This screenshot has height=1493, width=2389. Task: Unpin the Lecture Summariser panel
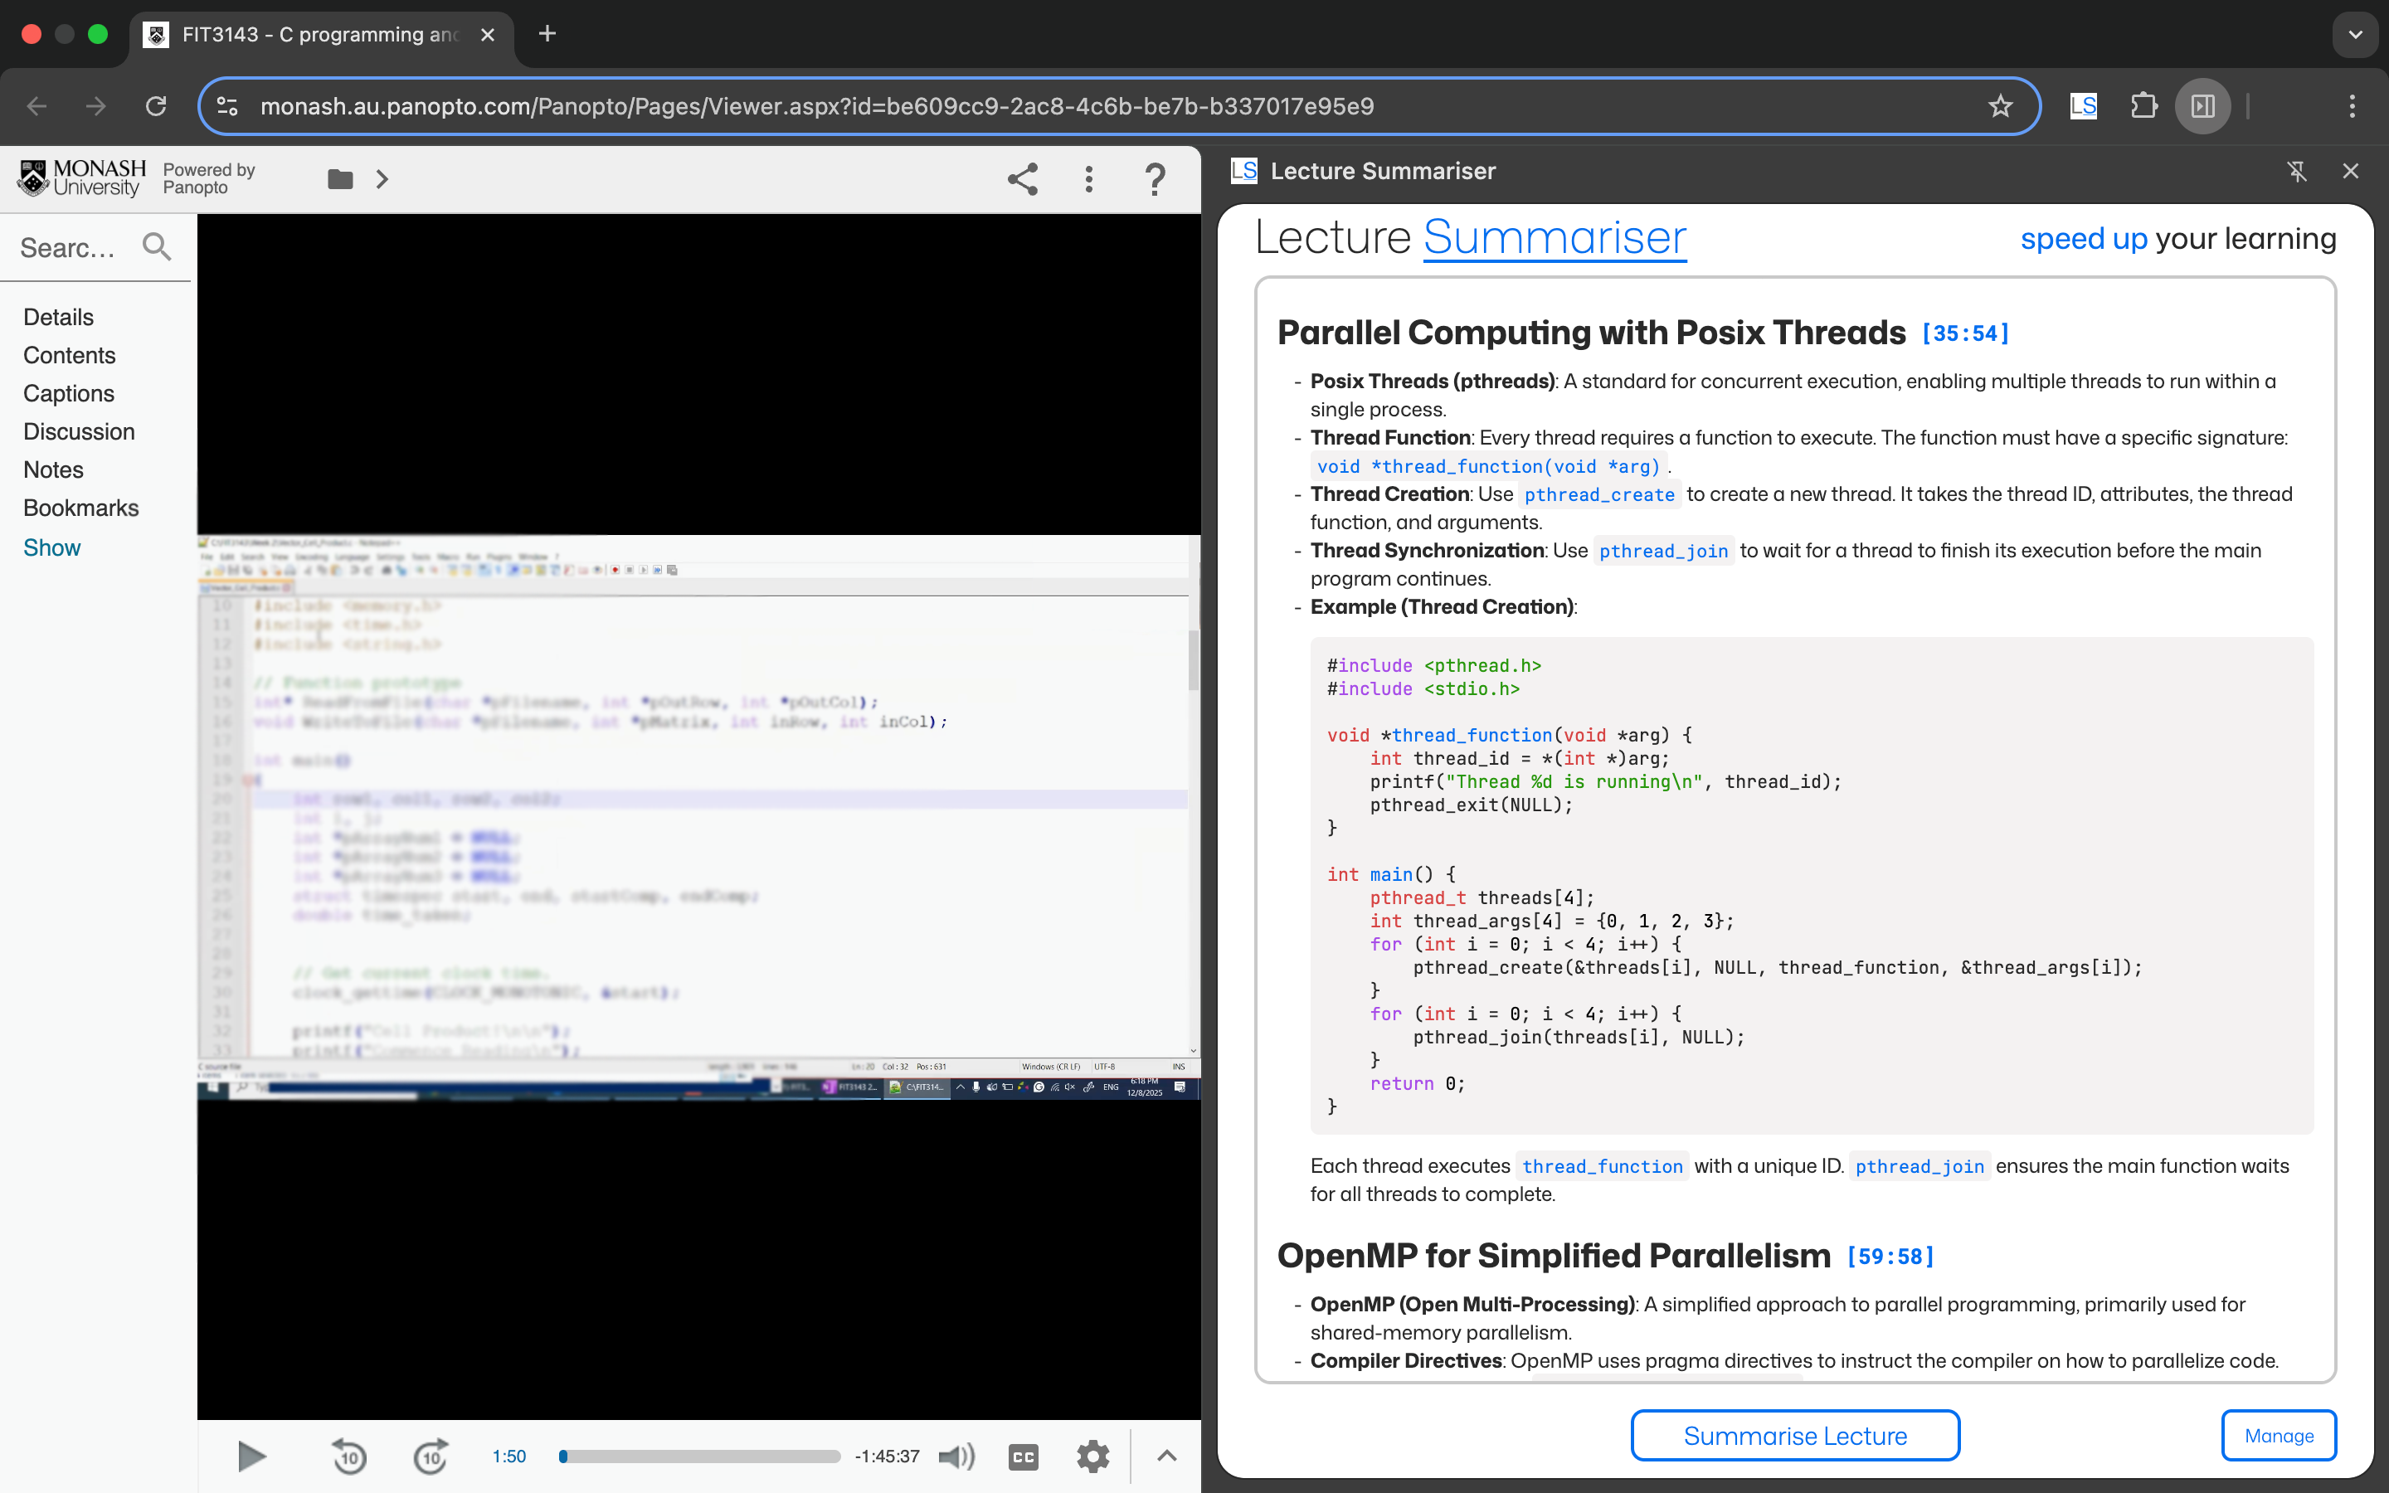point(2299,171)
